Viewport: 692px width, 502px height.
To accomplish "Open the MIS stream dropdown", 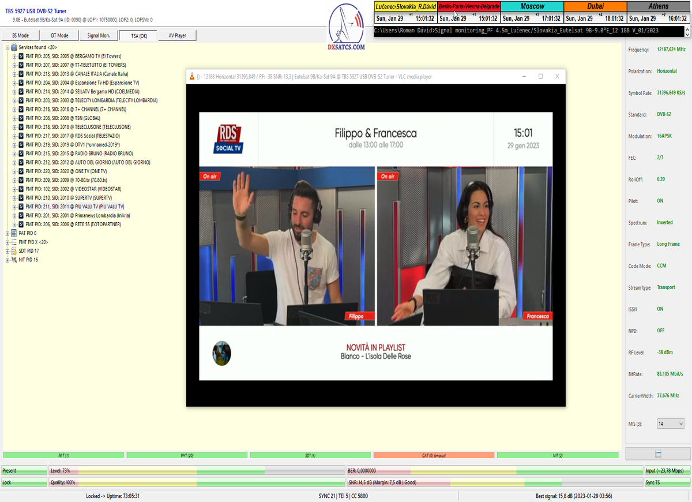I will click(670, 424).
